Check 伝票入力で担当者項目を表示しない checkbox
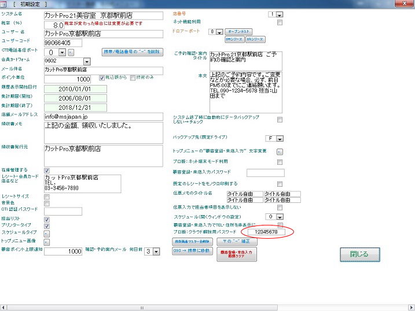The image size is (415, 311). (x=280, y=208)
